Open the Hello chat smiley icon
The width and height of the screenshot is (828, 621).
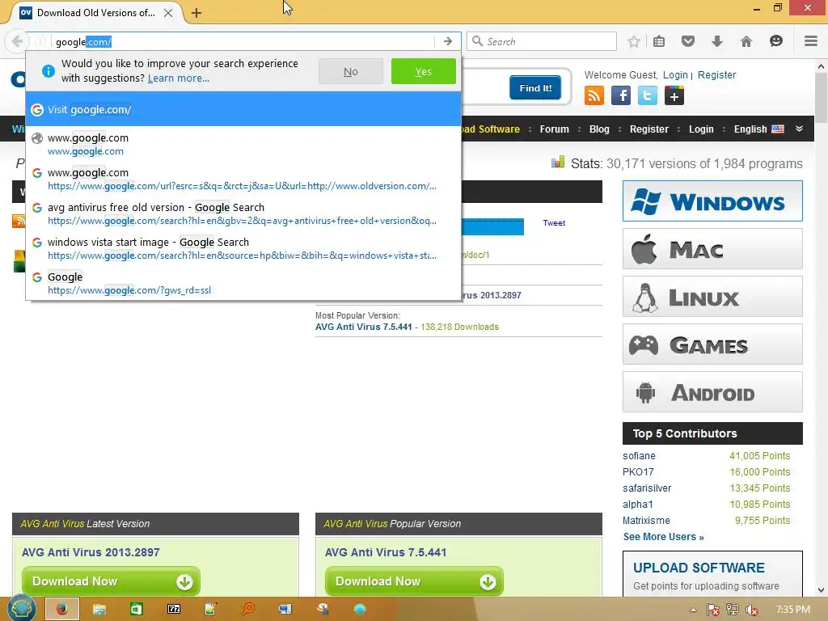[x=775, y=41]
